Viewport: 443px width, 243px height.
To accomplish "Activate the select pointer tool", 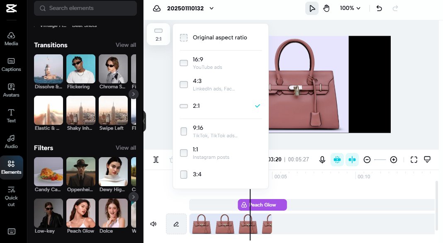I will tap(312, 8).
